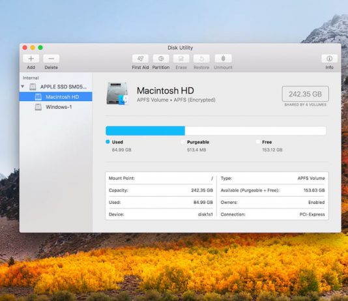Click the blue used-space bar segment

click(x=145, y=131)
